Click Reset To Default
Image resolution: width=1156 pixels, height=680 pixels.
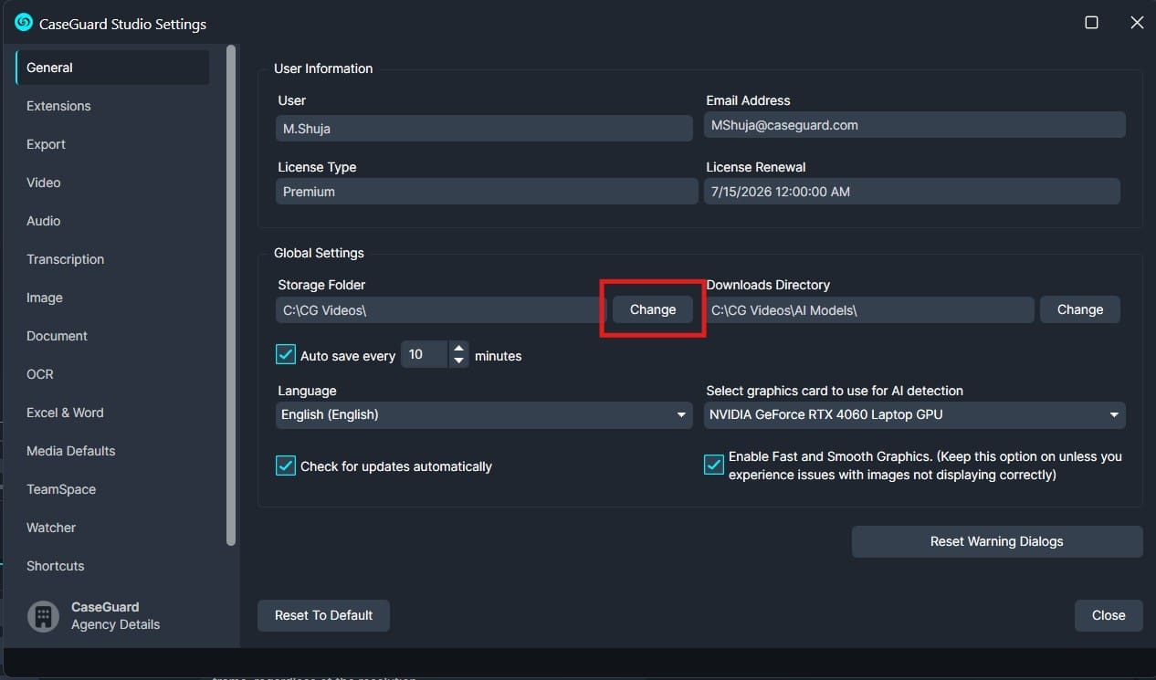323,615
